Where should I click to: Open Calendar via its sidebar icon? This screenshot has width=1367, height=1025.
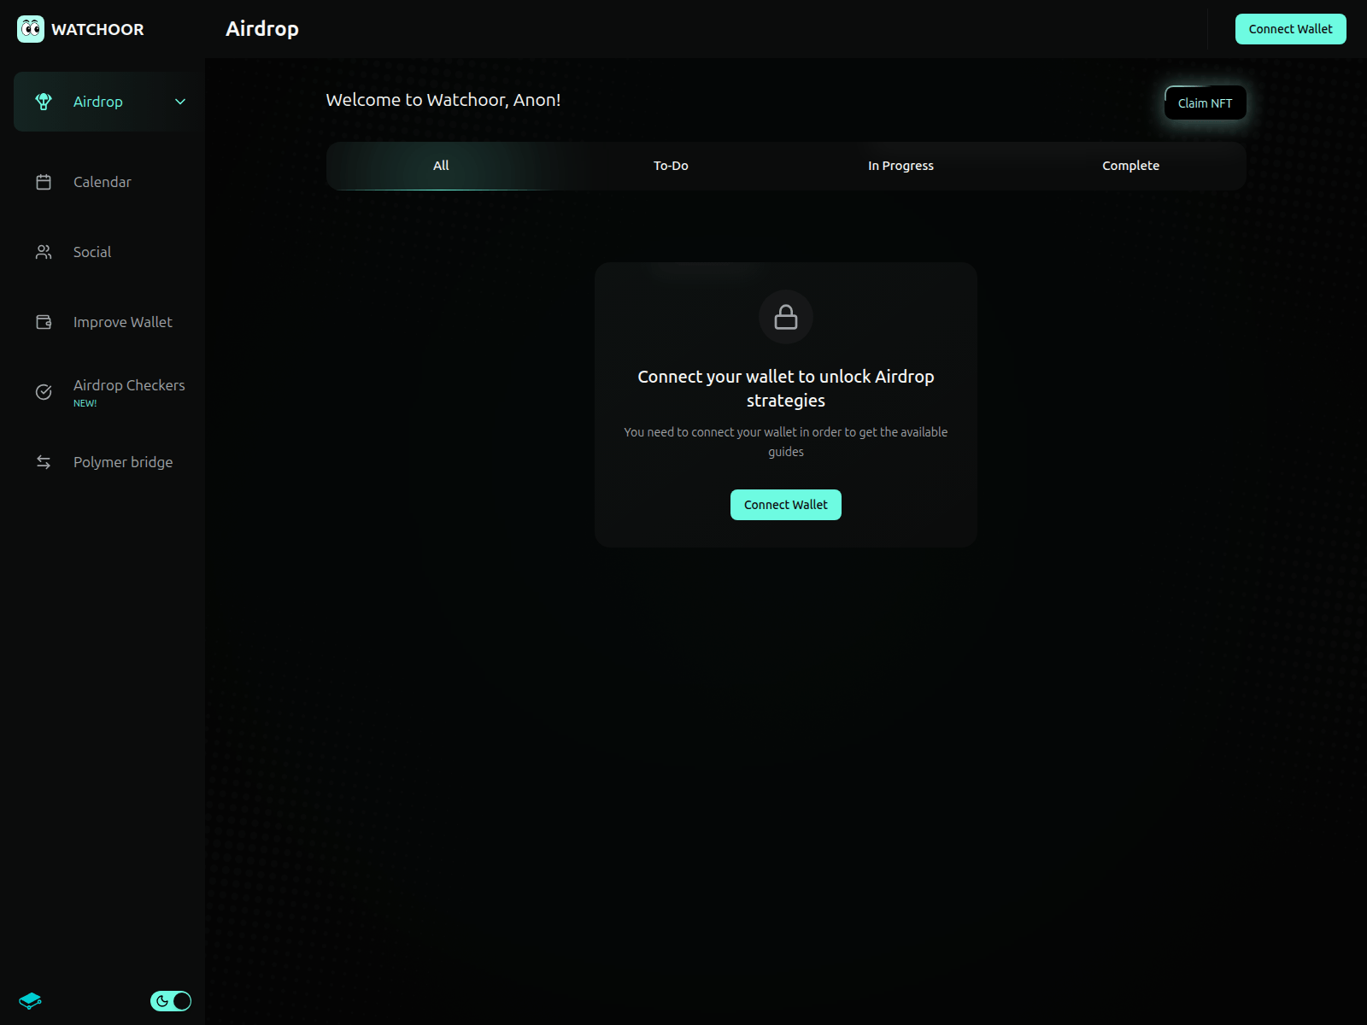point(44,181)
